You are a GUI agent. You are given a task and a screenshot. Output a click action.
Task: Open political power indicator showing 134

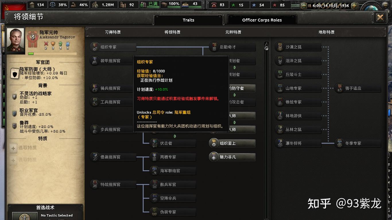(37, 5)
